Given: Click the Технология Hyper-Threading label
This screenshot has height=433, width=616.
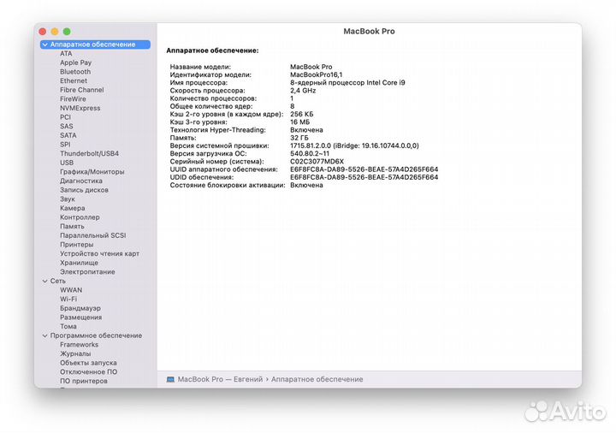Looking at the screenshot, I should click(x=217, y=130).
